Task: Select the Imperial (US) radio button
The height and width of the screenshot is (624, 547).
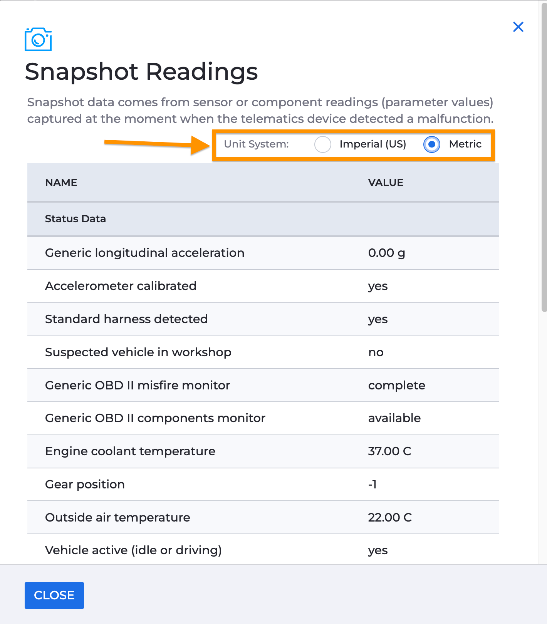Action: coord(323,144)
